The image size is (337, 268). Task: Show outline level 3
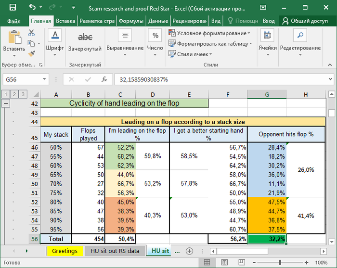[23, 94]
